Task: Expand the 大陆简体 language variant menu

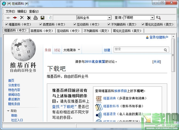Action: [x=72, y=50]
